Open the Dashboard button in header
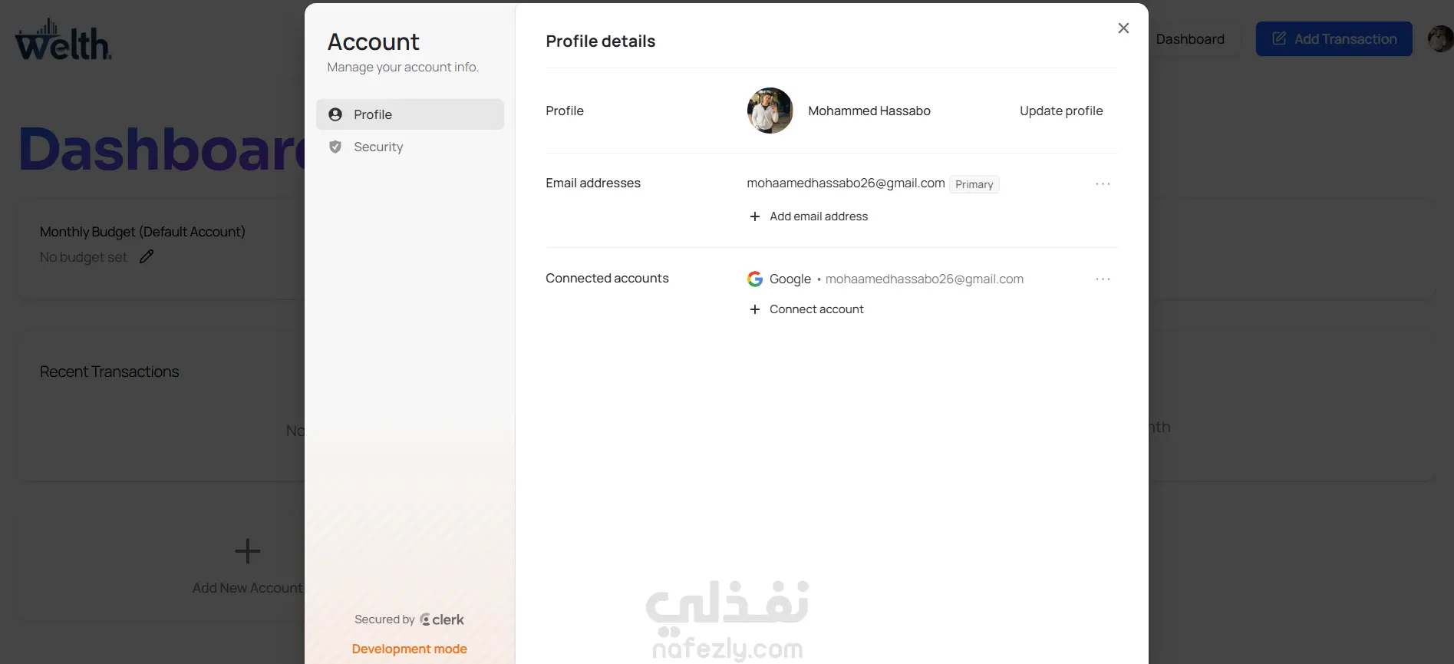This screenshot has height=664, width=1454. pyautogui.click(x=1190, y=39)
